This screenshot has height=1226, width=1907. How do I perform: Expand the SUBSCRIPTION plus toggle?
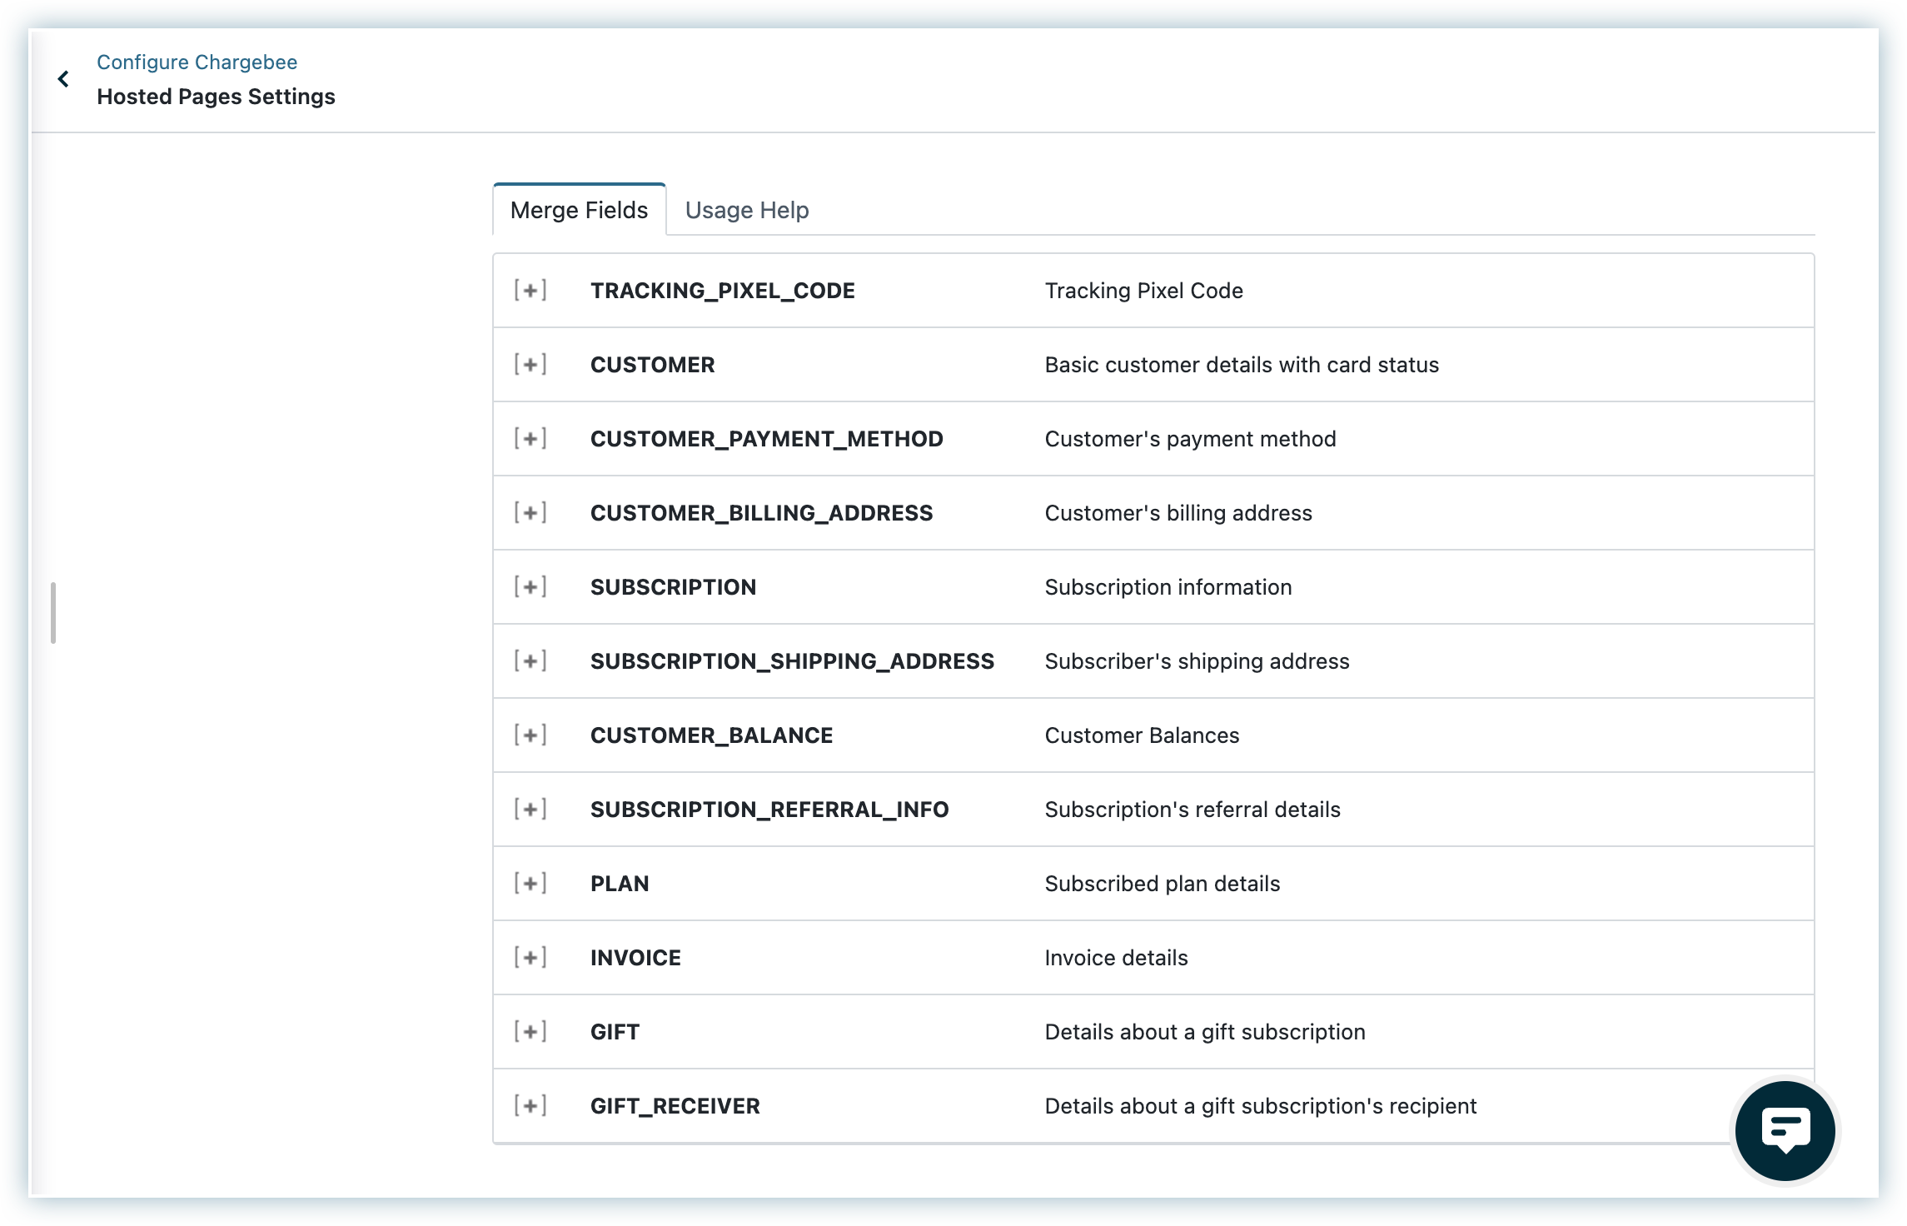tap(530, 586)
